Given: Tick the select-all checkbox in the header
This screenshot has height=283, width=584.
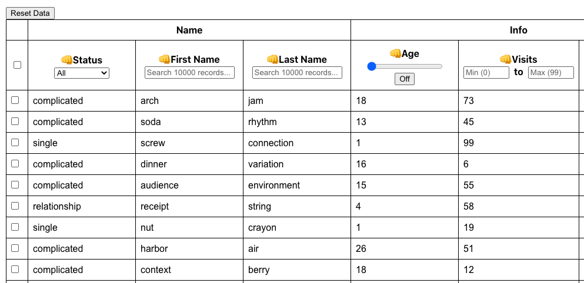Looking at the screenshot, I should click(17, 65).
